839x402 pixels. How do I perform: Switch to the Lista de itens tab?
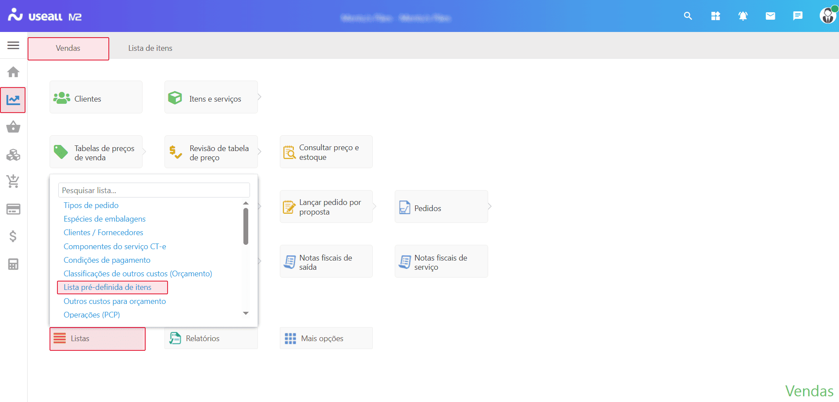[150, 48]
